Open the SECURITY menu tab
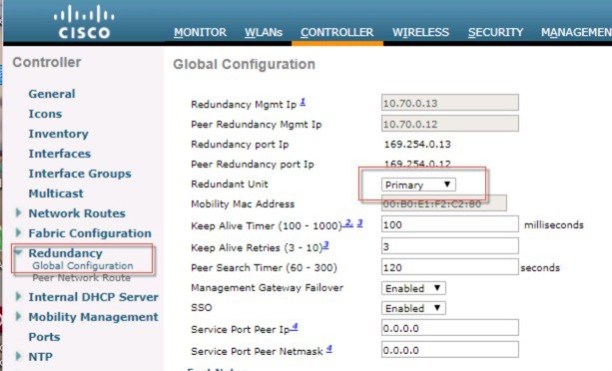Viewport: 612px width, 371px height. (x=495, y=32)
